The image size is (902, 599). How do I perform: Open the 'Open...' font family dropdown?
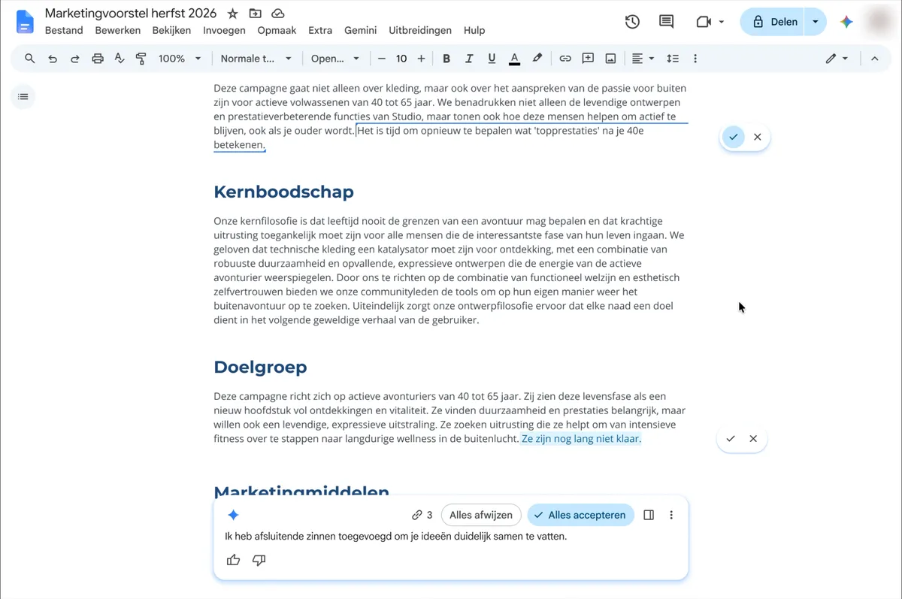(x=335, y=59)
